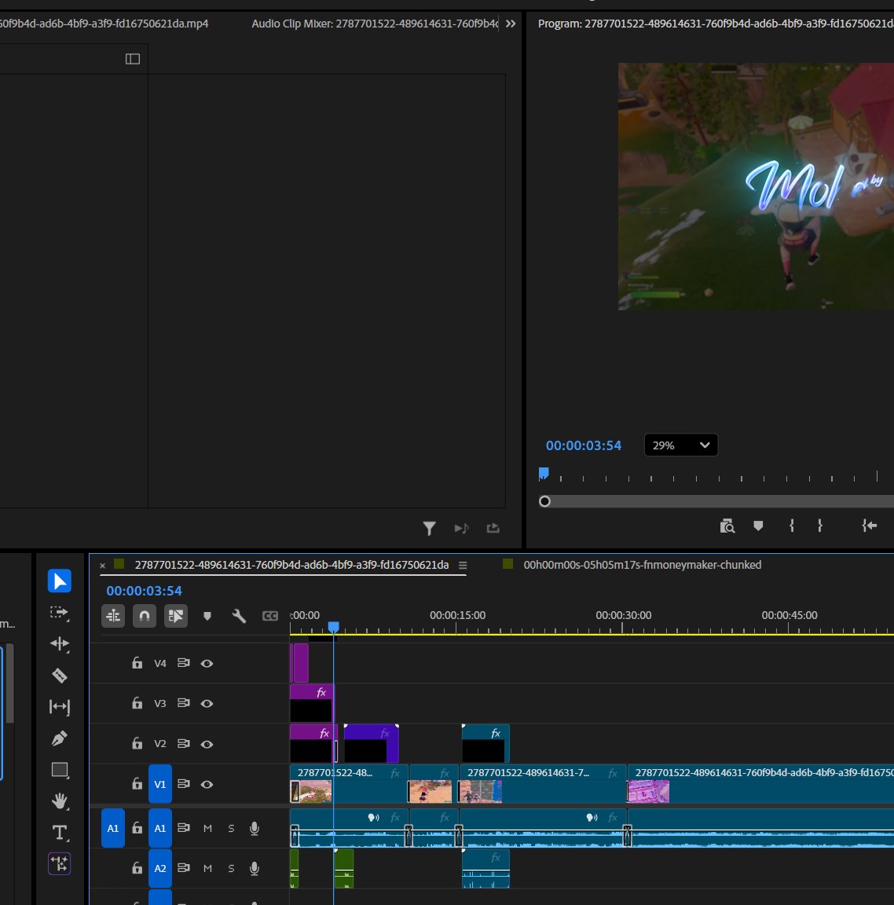
Task: Toggle V3 track output eye
Action: point(207,704)
